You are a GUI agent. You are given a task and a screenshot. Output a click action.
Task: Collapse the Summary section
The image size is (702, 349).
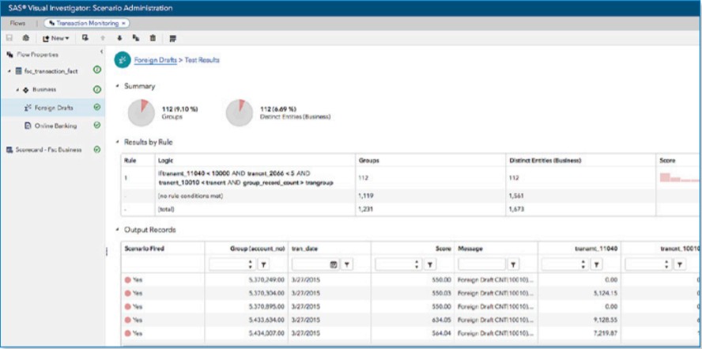tap(118, 86)
